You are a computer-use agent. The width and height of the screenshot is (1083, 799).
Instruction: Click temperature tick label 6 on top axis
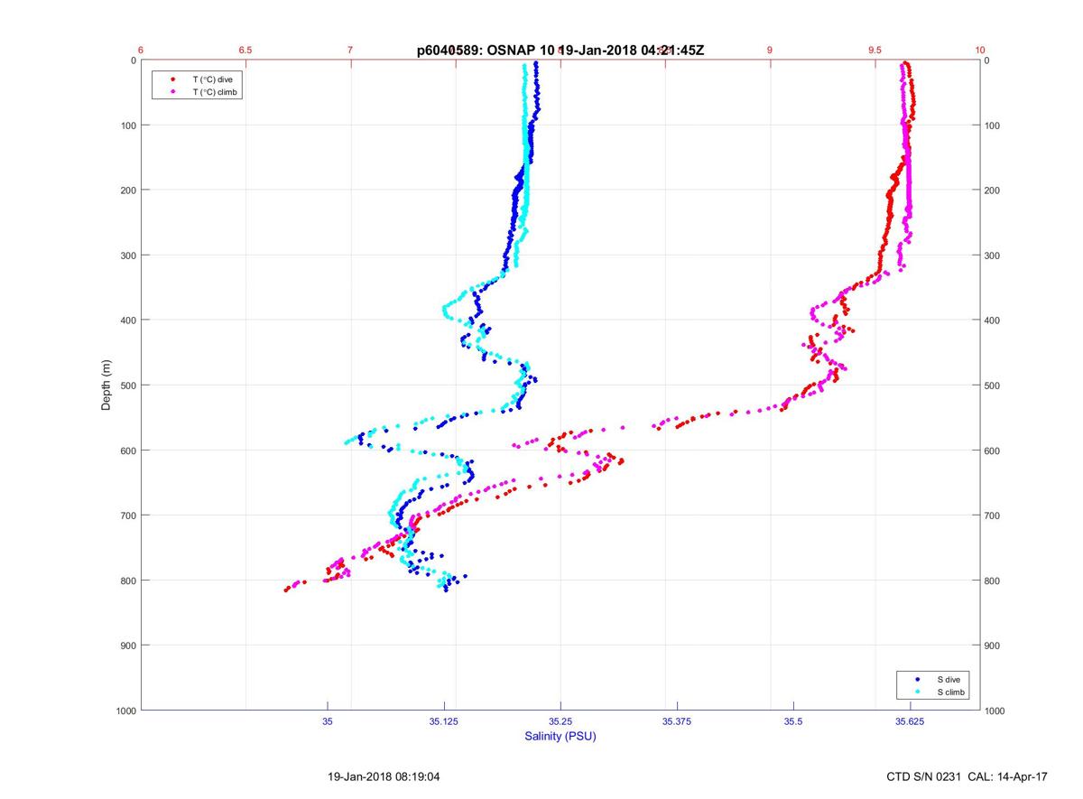(141, 51)
